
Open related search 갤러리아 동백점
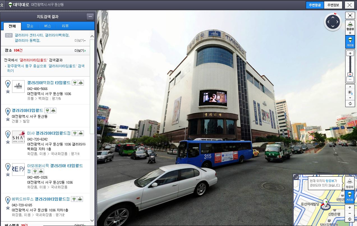click(27, 40)
